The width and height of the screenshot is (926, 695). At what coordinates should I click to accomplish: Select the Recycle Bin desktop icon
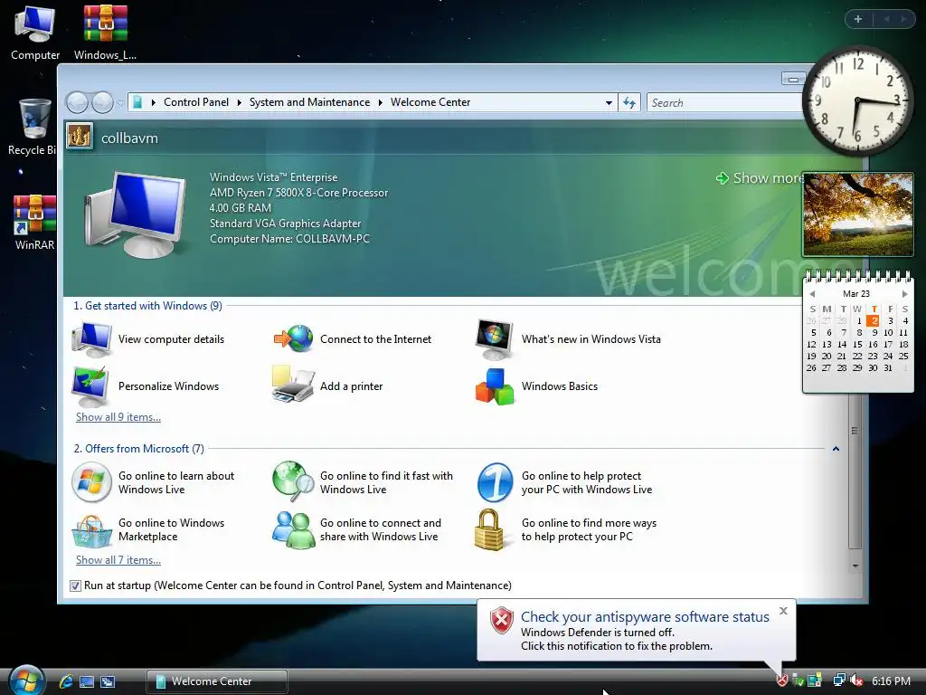coord(32,128)
